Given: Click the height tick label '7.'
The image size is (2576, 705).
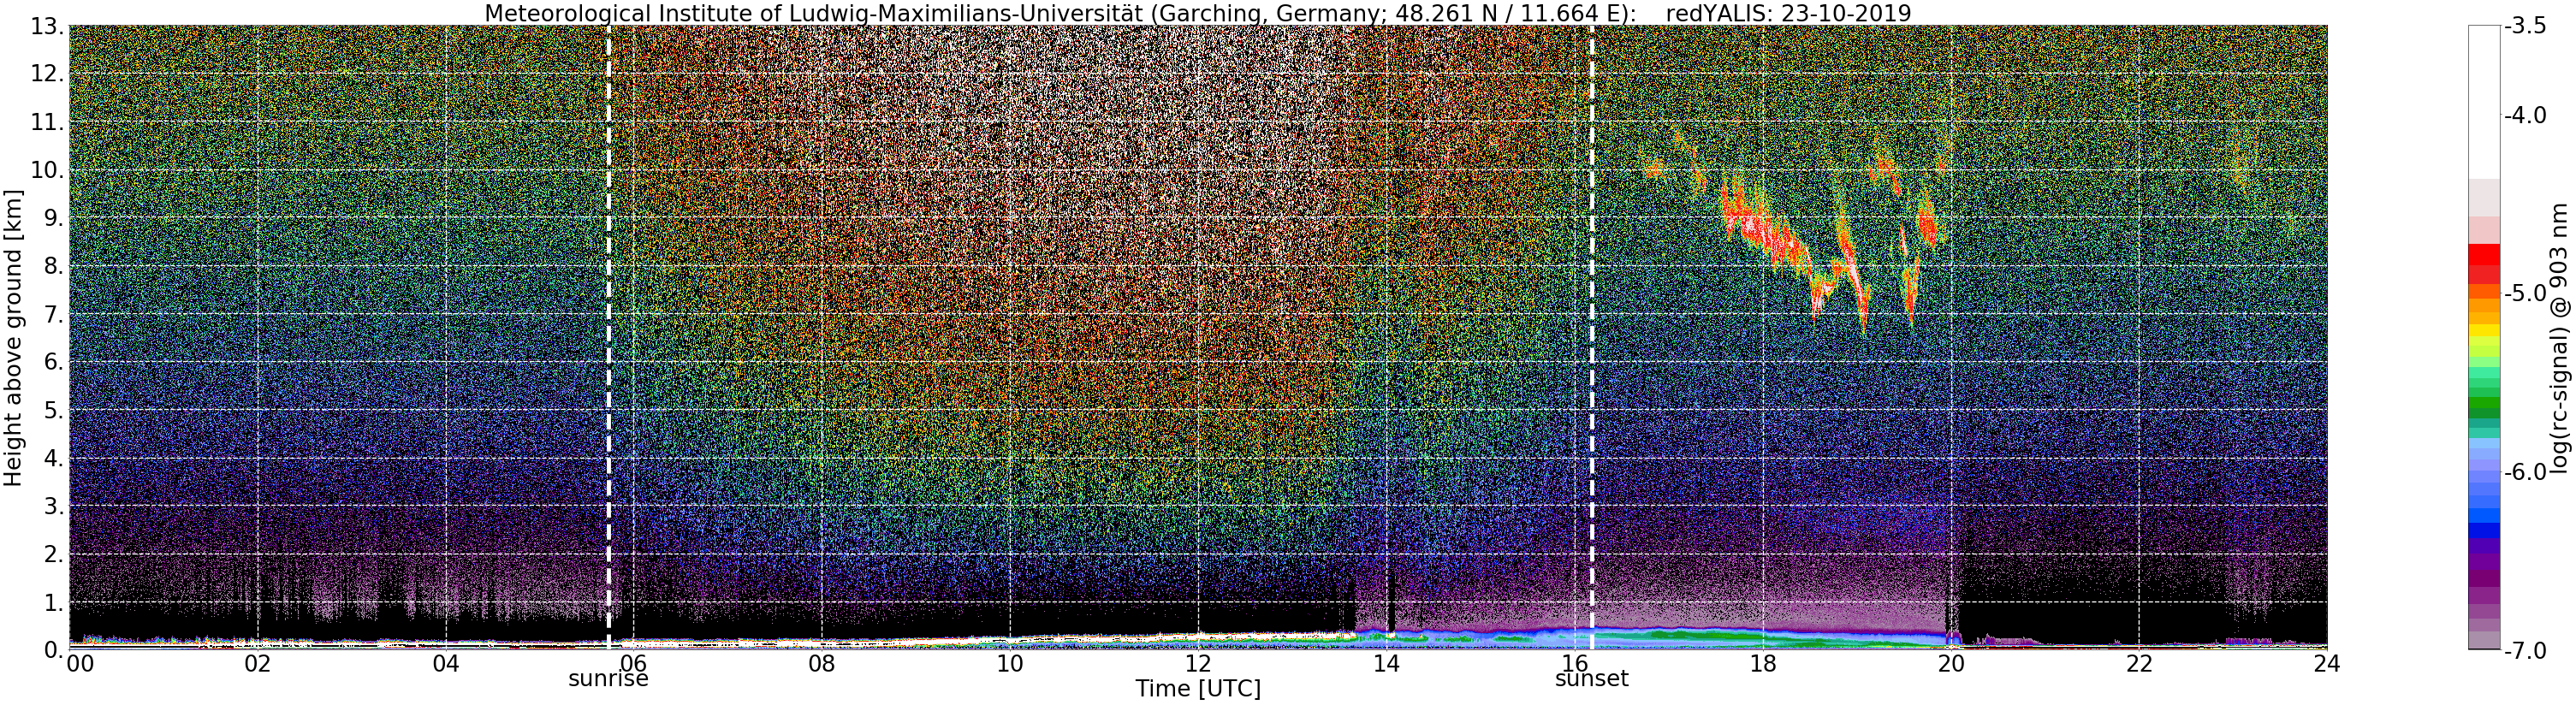Looking at the screenshot, I should [52, 314].
